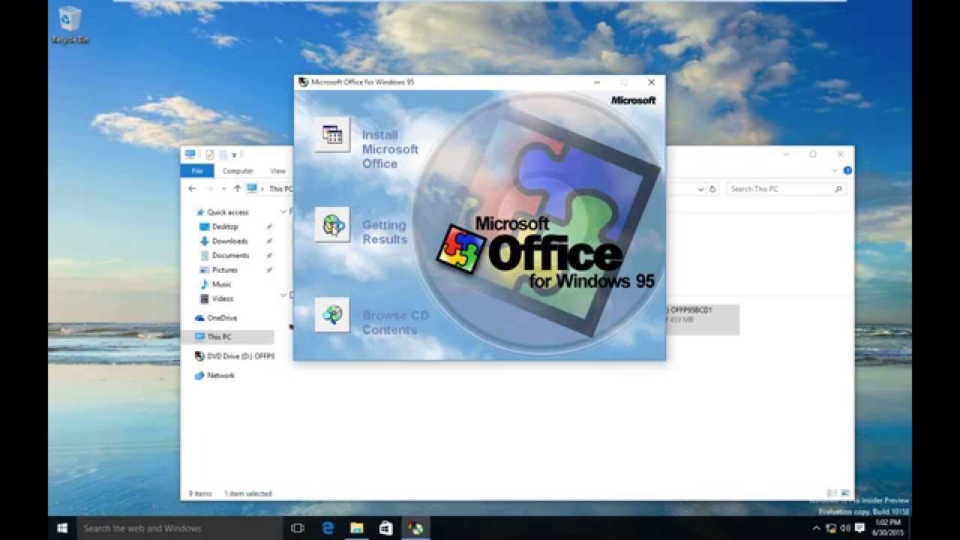
Task: Select Pictures in the navigation pane
Action: point(224,270)
